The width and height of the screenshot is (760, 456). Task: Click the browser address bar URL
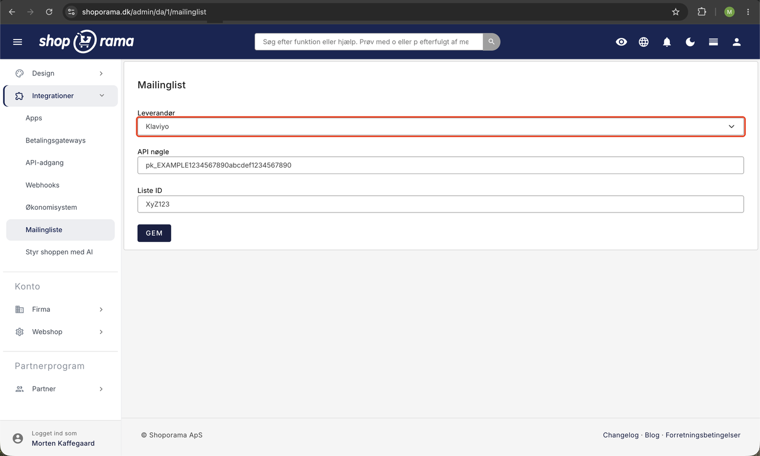(x=144, y=11)
